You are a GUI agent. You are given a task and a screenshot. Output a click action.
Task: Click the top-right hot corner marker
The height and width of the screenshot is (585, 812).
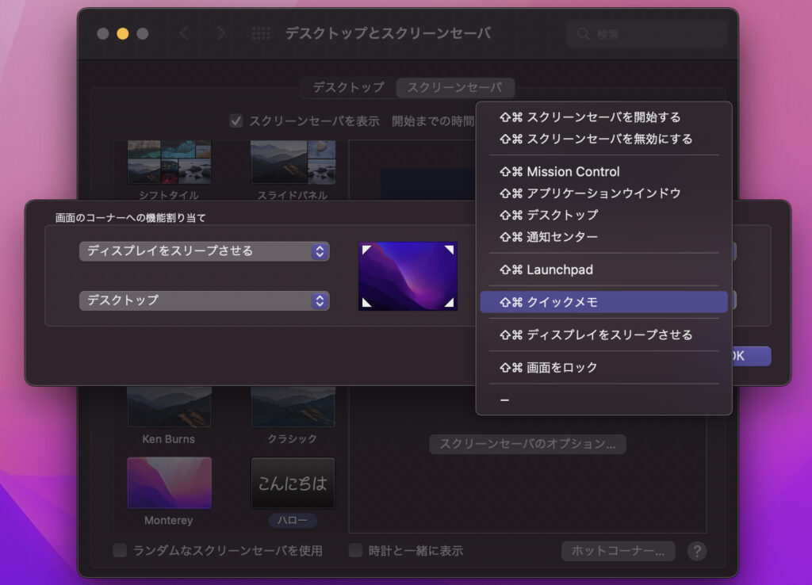pyautogui.click(x=449, y=250)
